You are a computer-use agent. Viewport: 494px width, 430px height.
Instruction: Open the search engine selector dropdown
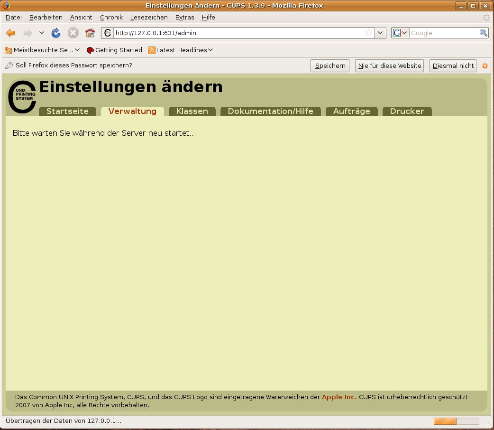(x=400, y=33)
